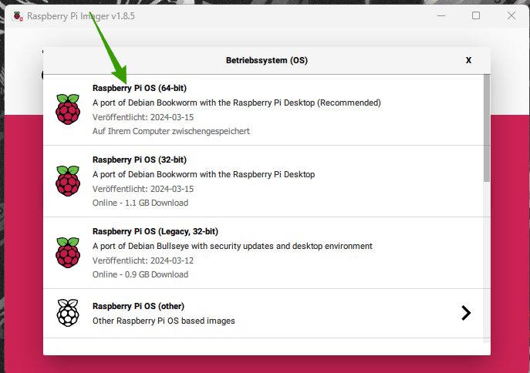Maximize the Raspberry Pi Imager window

point(476,16)
